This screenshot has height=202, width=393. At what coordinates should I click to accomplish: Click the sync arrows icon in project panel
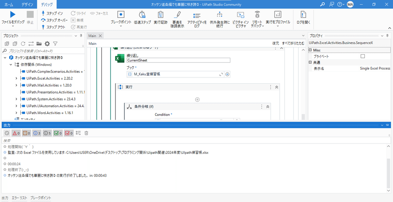[x=31, y=43]
